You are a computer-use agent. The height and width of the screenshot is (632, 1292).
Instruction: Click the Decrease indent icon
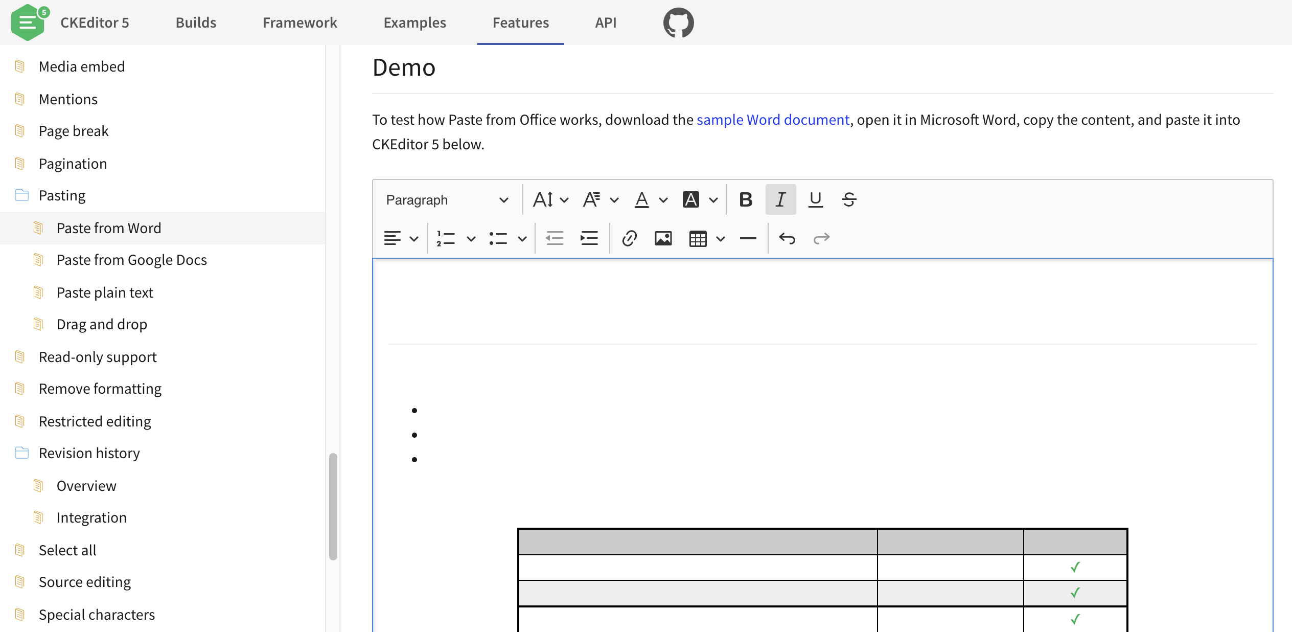pos(555,238)
